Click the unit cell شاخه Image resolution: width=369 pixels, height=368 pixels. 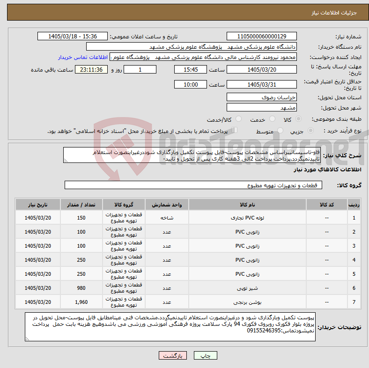167,218
